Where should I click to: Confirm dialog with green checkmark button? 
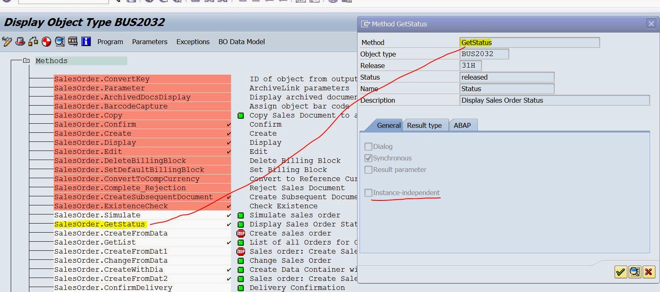pos(620,272)
